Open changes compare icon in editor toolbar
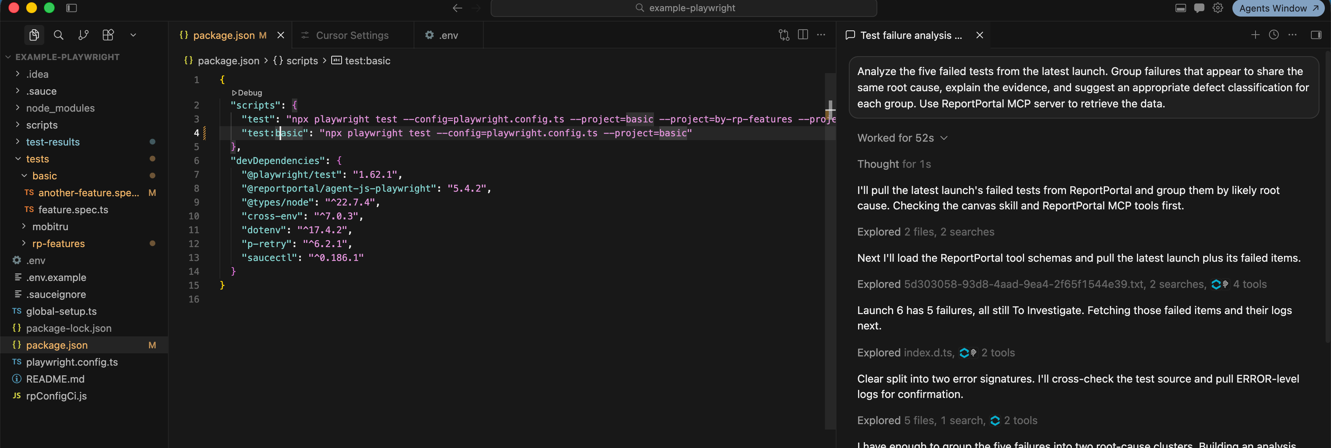Screen dimensions: 1331x448 click(x=784, y=35)
